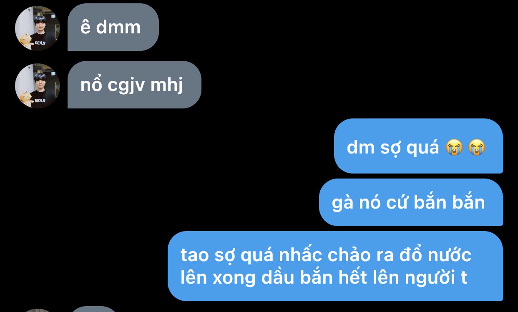Tap the avatar next to "nổ cgjv mhj"
This screenshot has width=518, height=312.
[37, 86]
